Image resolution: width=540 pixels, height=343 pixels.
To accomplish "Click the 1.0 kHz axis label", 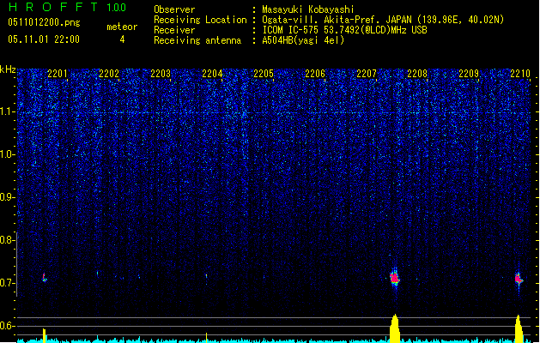I will (x=7, y=154).
